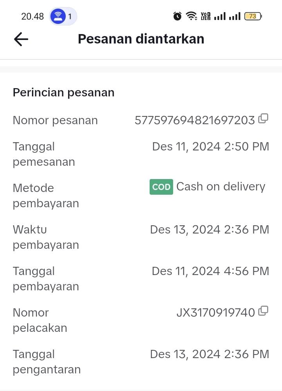Tap the "Pesanan diantarkan" page title
The height and width of the screenshot is (391, 282).
[x=141, y=39]
